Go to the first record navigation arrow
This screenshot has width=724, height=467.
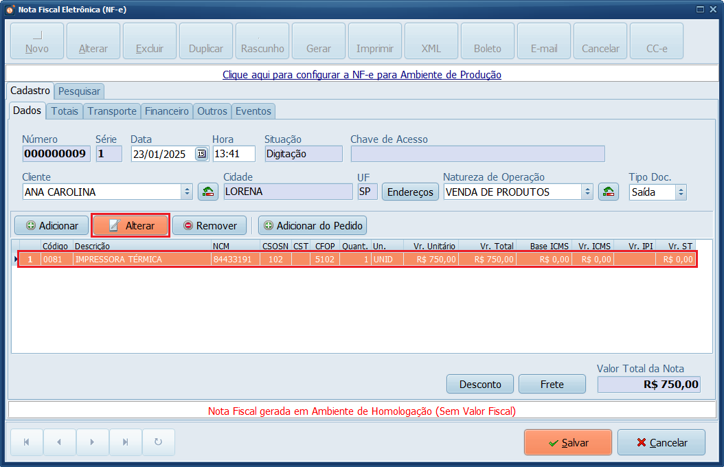[x=27, y=442]
